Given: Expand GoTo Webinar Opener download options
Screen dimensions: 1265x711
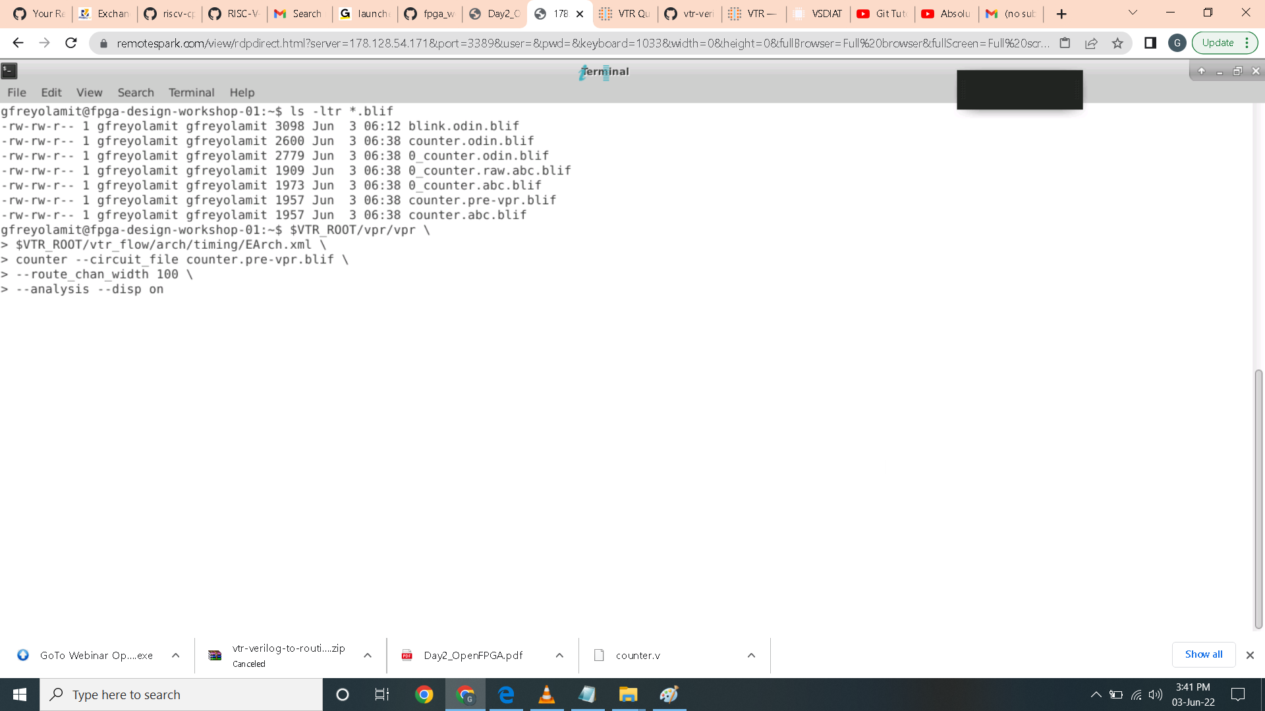Looking at the screenshot, I should (175, 655).
